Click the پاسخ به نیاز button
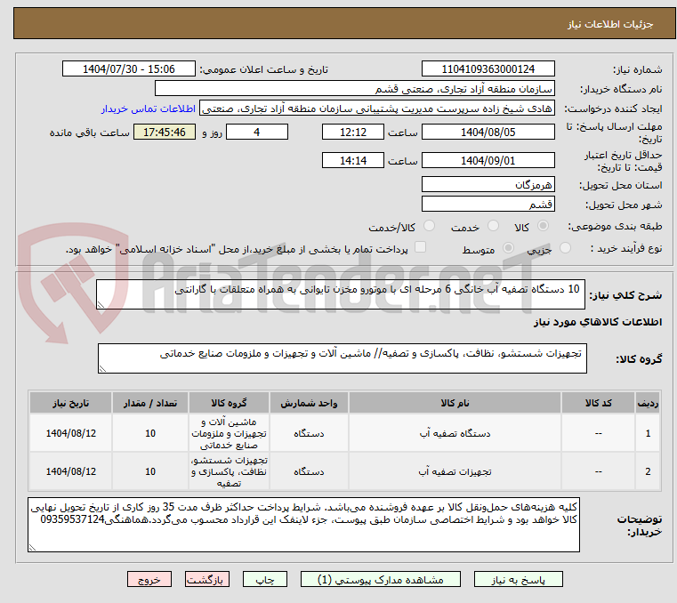This screenshot has width=677, height=603. click(517, 579)
